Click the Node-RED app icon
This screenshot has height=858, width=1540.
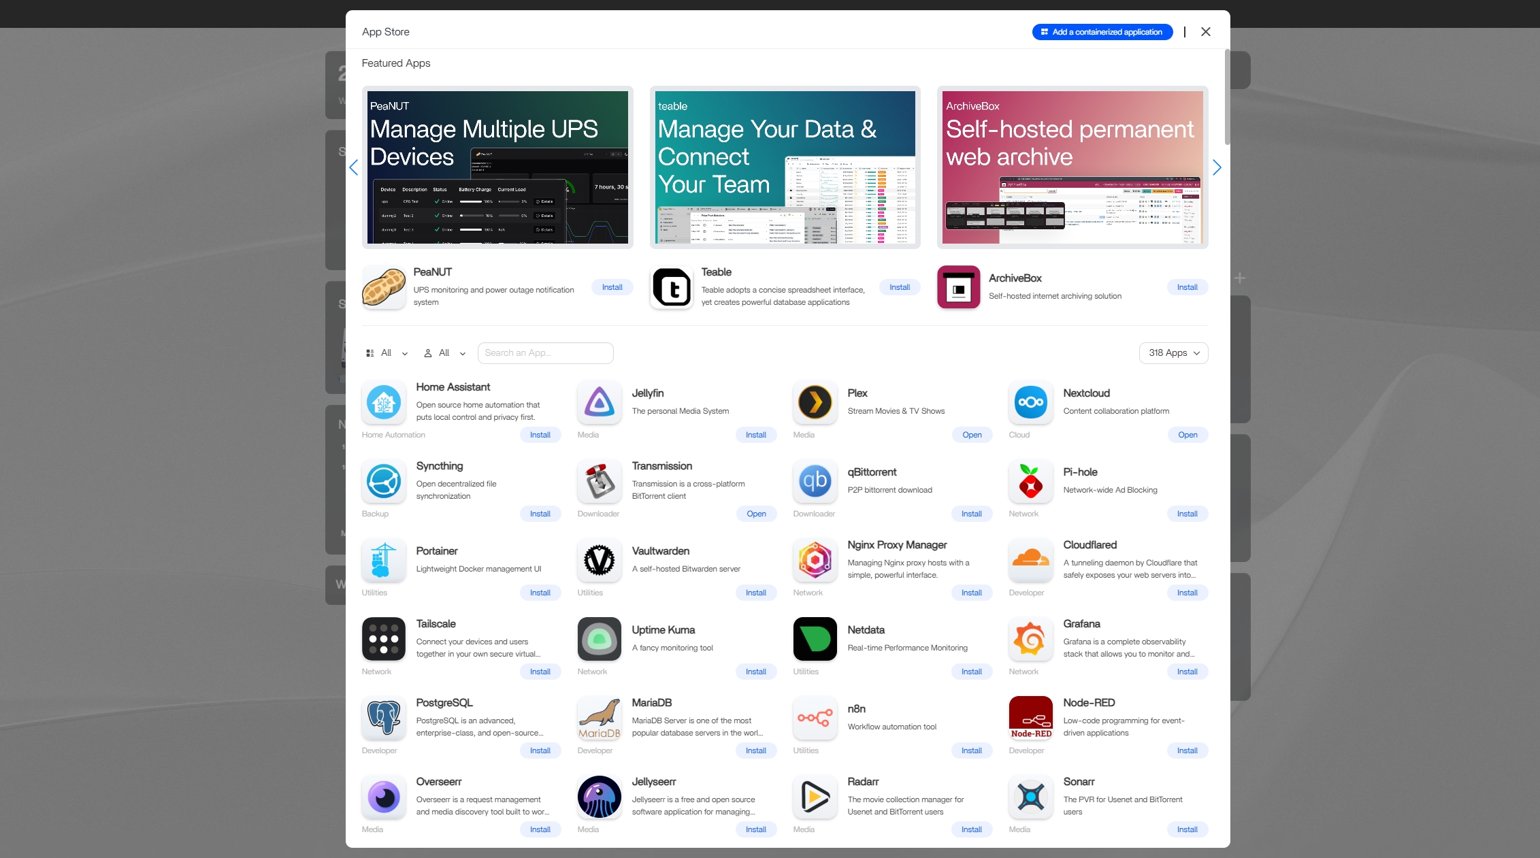coord(1031,718)
